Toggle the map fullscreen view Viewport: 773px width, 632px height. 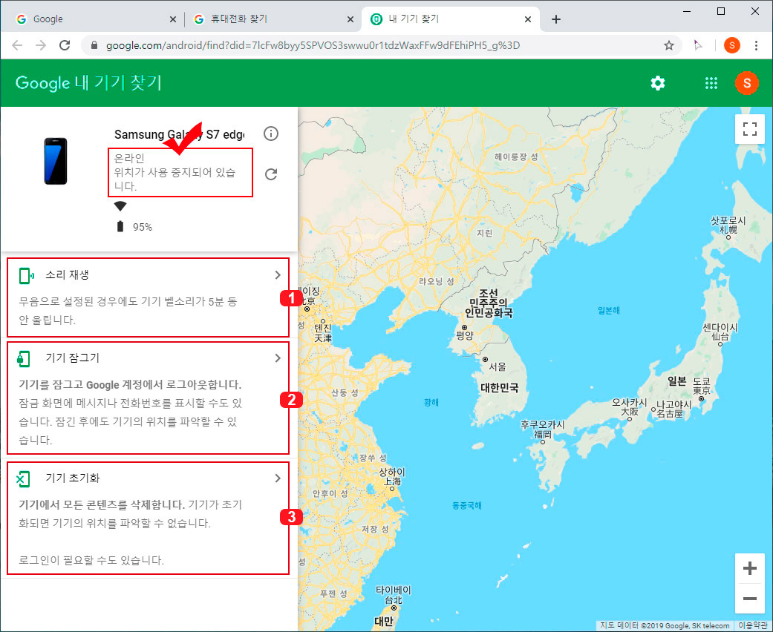[750, 129]
